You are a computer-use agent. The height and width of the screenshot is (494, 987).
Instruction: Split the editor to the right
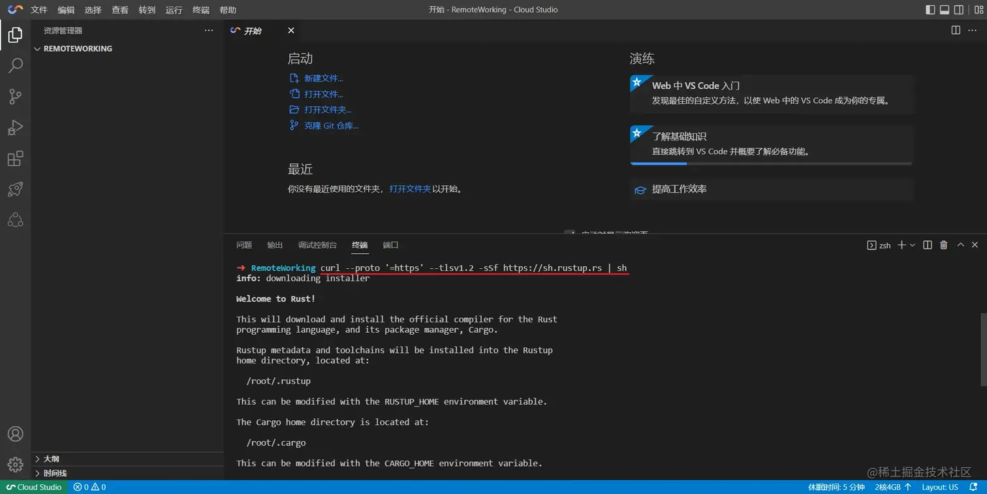point(956,30)
